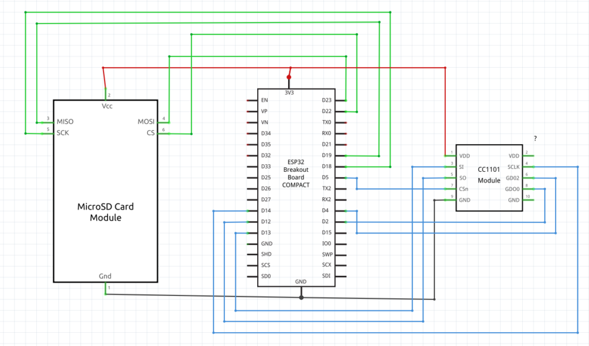
Task: Select the red junction dot above 3V3
Action: point(289,78)
